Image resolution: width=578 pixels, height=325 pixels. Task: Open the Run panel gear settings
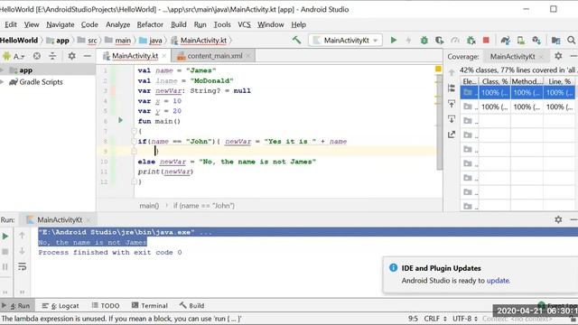click(558, 219)
